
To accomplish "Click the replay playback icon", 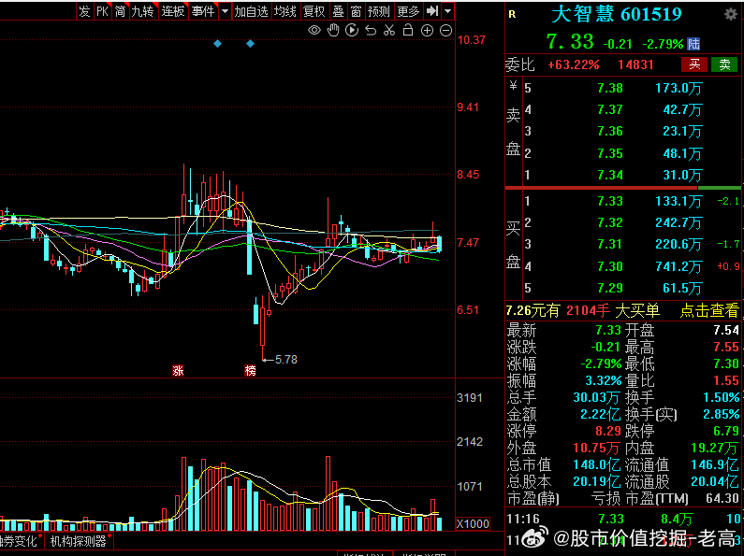I will point(352,30).
